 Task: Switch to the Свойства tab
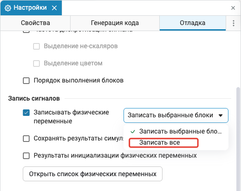35,23
